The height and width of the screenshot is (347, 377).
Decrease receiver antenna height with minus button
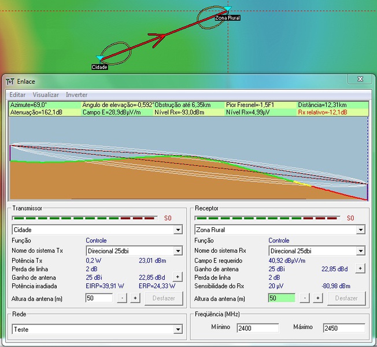pos(305,298)
